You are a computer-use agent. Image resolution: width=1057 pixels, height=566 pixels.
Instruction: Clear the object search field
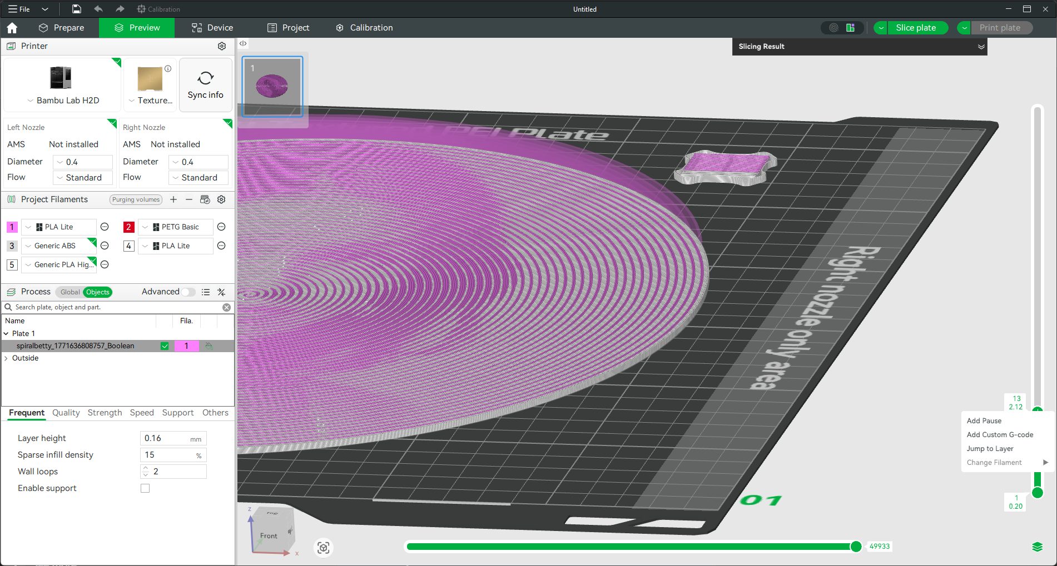click(x=226, y=307)
